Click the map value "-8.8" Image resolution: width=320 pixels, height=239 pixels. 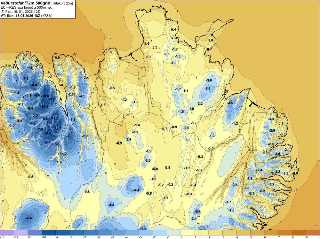pos(34,85)
